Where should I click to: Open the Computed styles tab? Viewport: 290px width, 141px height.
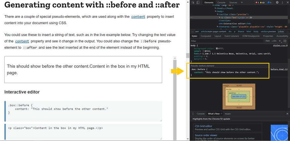pyautogui.click(x=206, y=36)
